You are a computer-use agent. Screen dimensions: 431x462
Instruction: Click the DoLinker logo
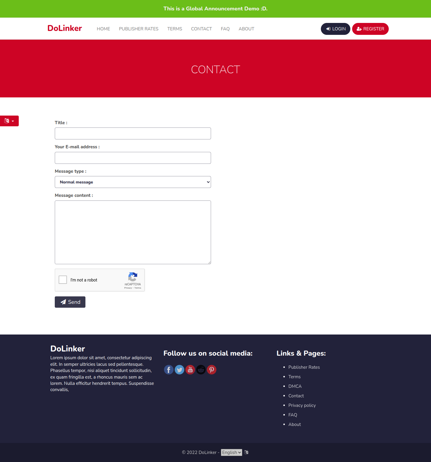click(x=64, y=28)
